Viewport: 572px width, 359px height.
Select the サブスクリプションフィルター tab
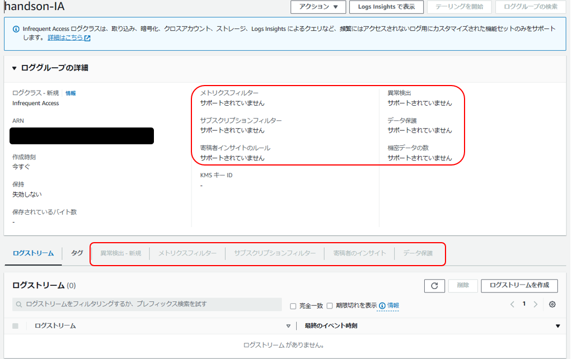(275, 253)
